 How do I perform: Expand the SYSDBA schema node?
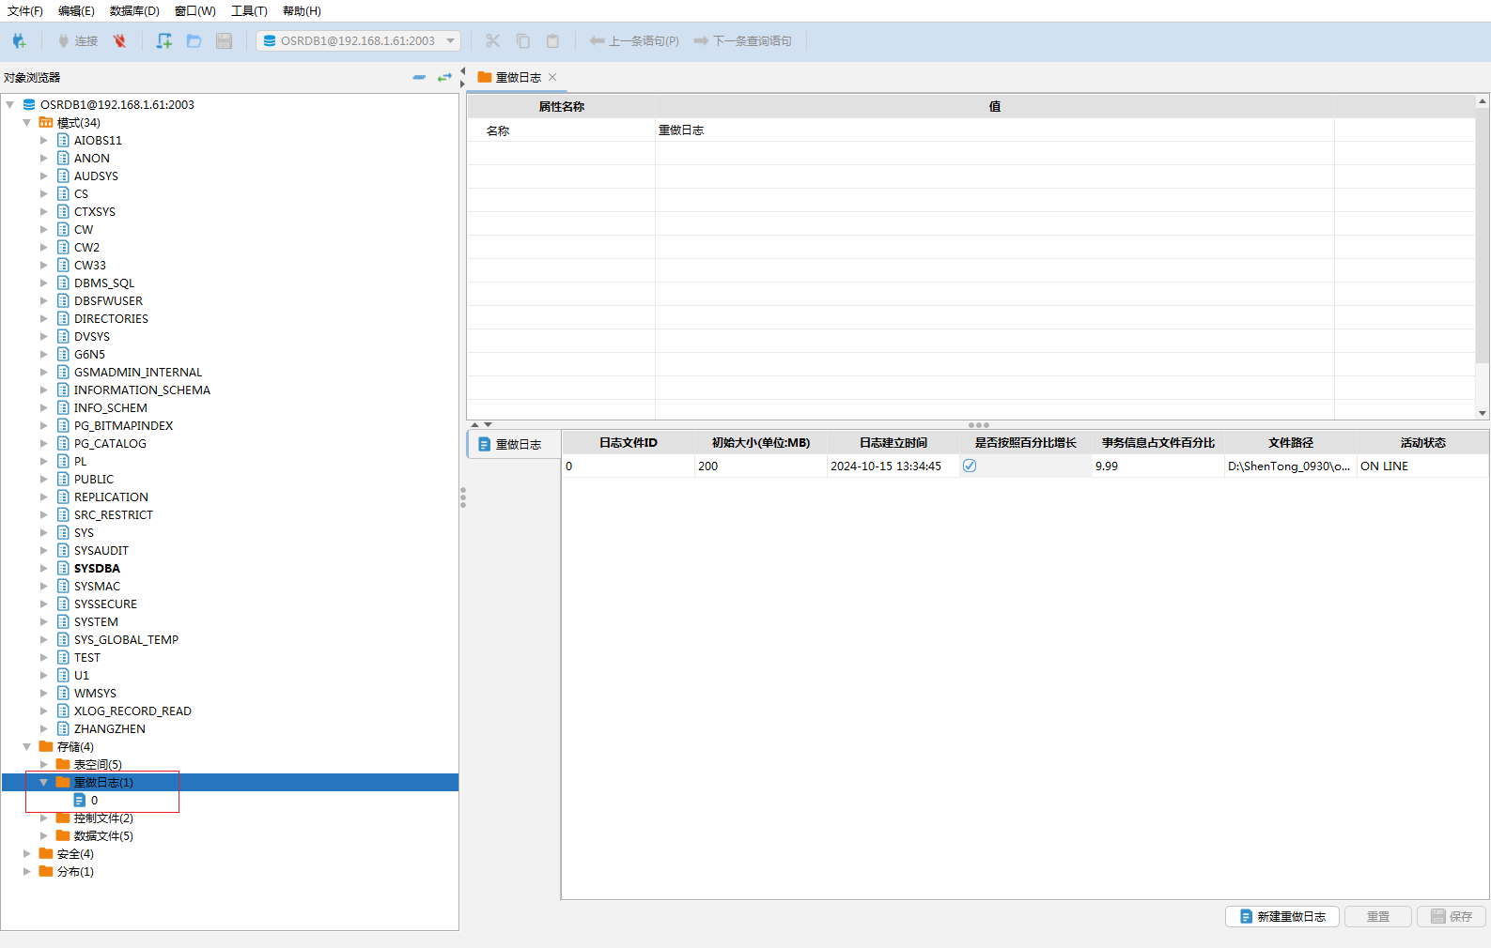pyautogui.click(x=44, y=569)
